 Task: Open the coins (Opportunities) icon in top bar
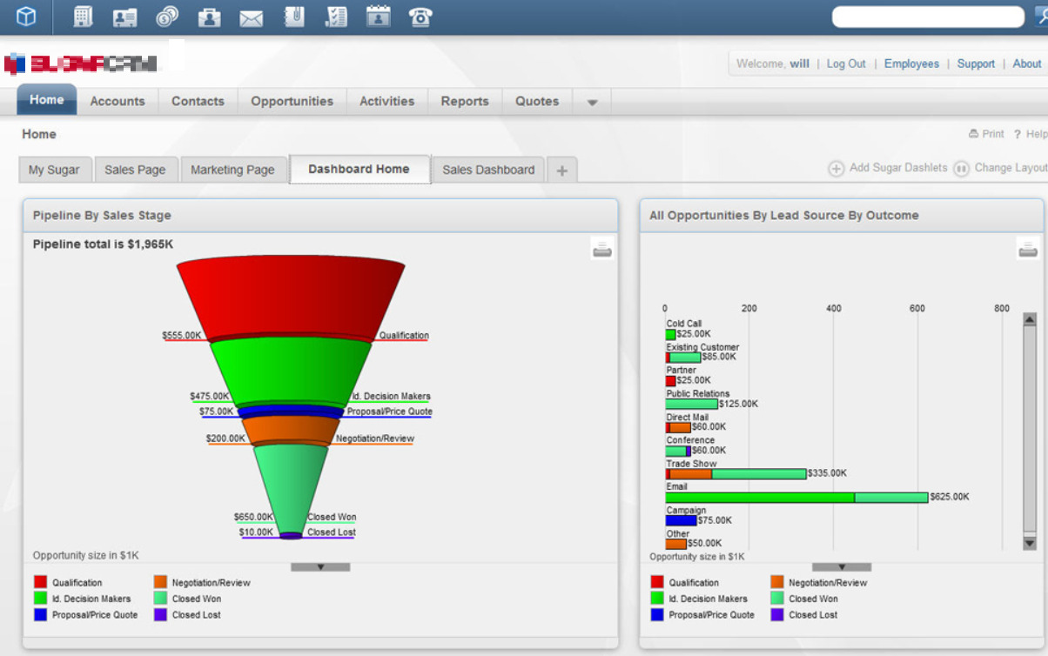167,17
